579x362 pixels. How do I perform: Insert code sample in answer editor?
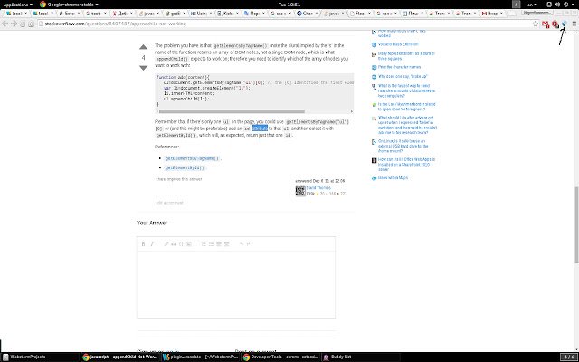(x=181, y=243)
